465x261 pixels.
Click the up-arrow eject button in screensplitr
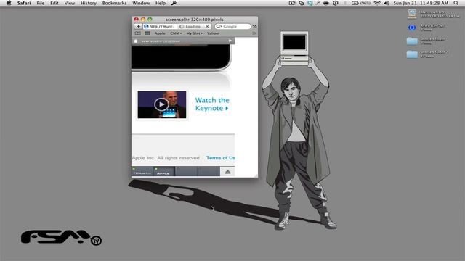227,172
